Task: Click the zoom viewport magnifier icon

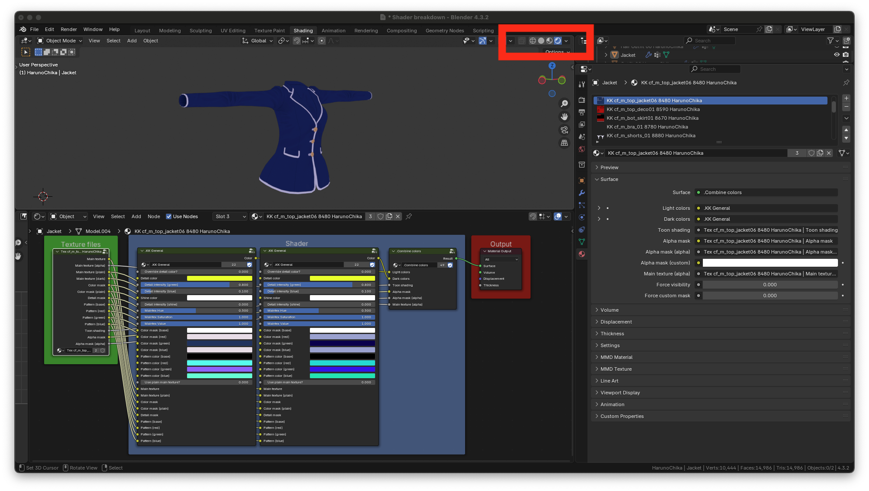Action: 564,104
